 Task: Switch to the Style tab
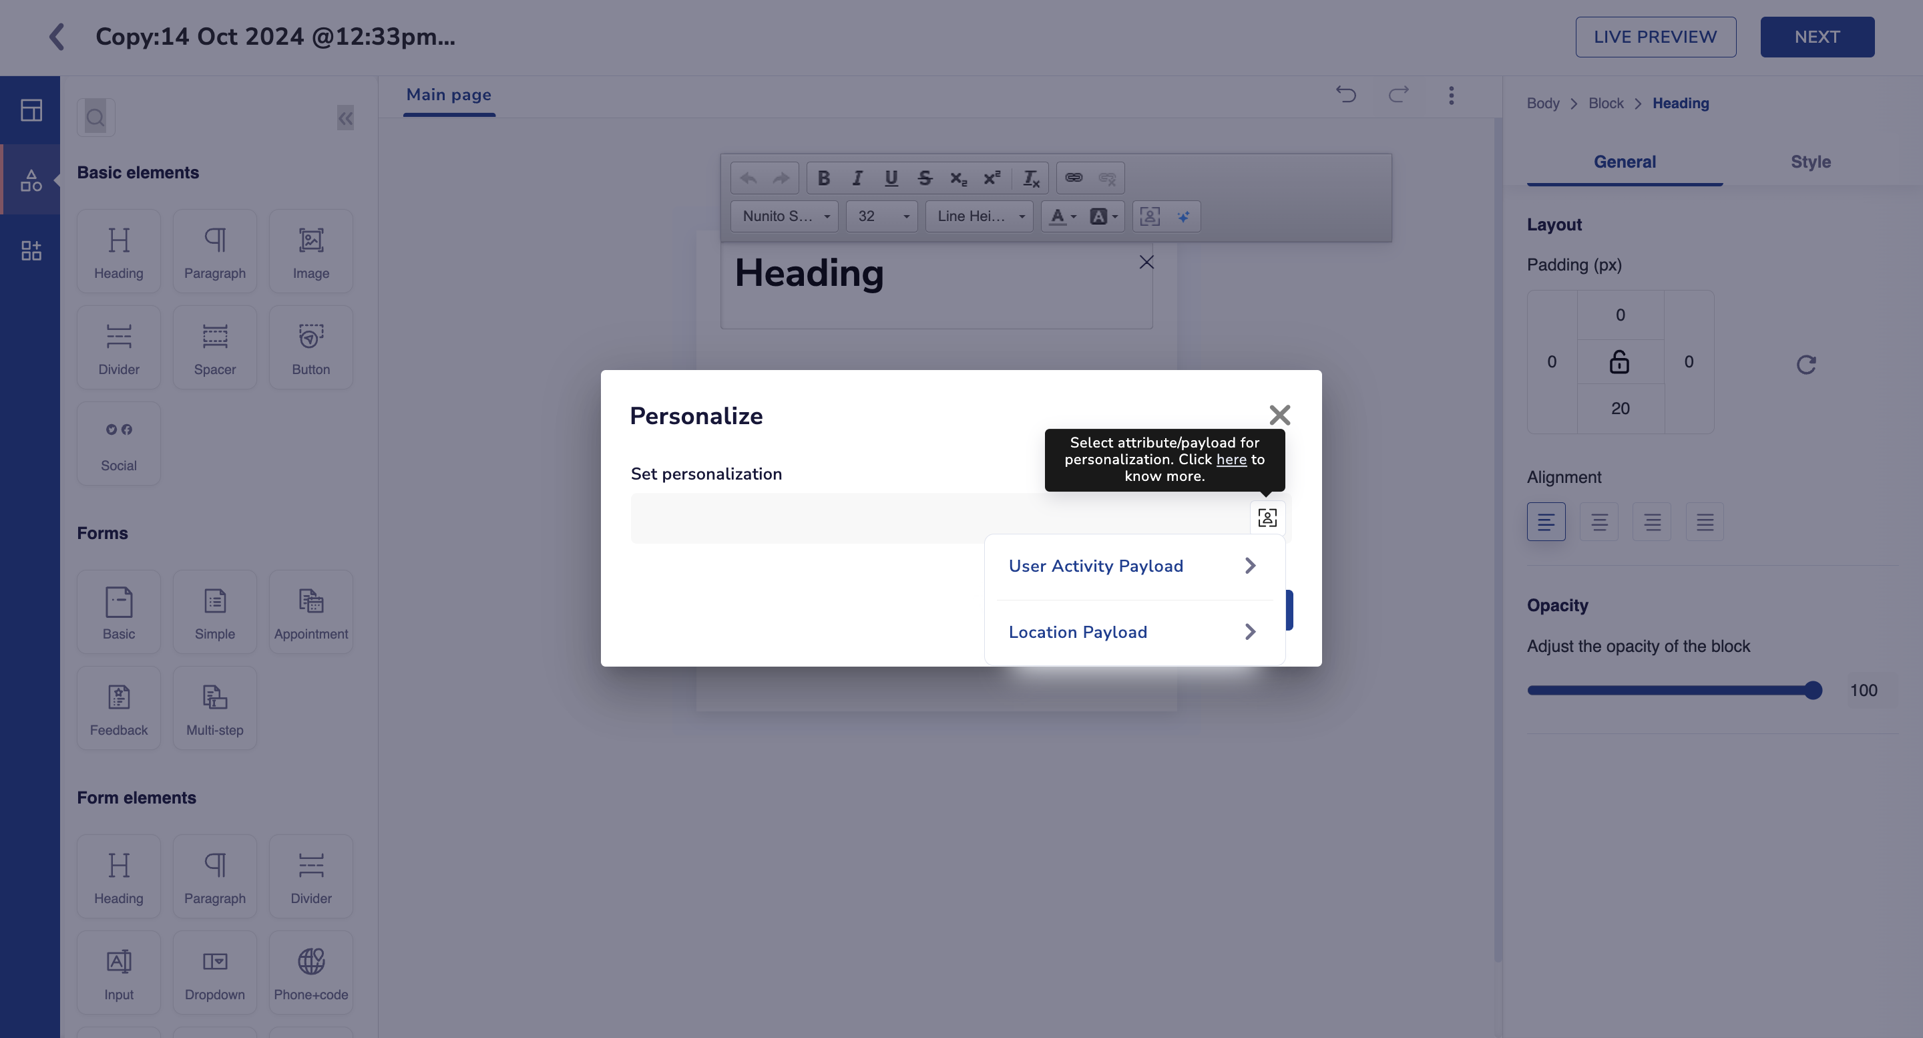tap(1810, 162)
